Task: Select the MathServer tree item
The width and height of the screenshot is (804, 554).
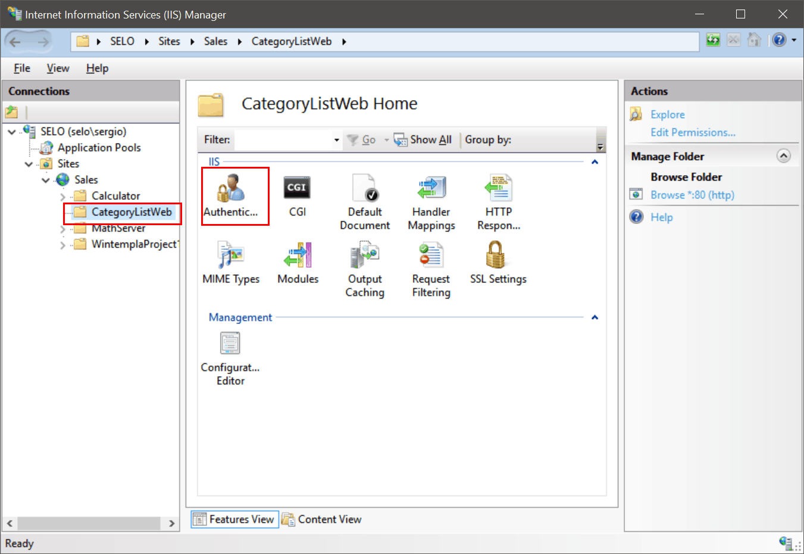Action: pos(118,229)
